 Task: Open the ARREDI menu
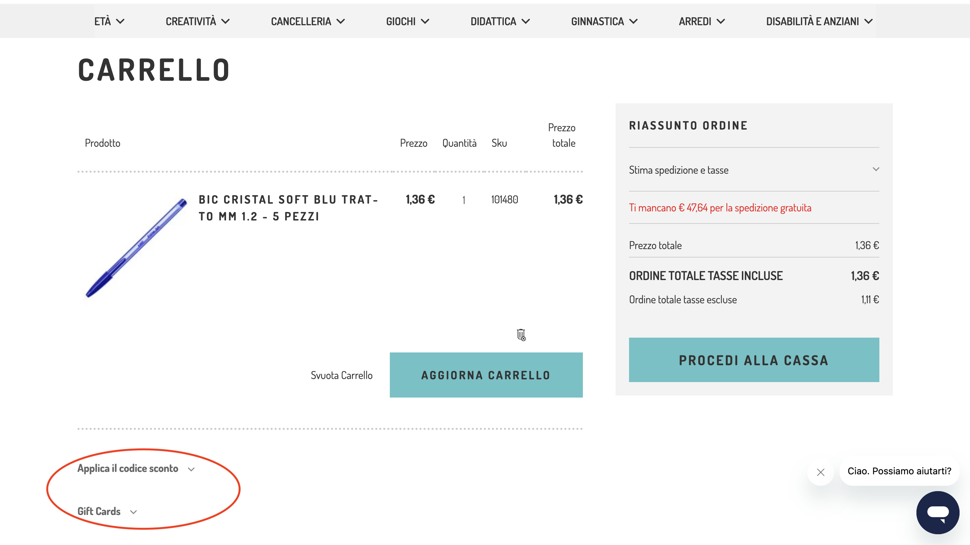click(702, 22)
